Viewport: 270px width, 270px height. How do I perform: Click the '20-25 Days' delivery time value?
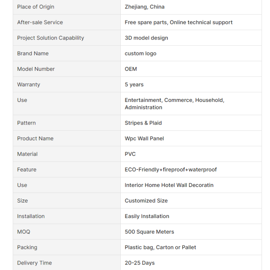140,263
